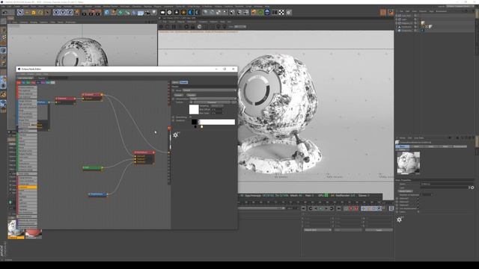
Task: Open the Live Viewer Materials menu
Action: pyautogui.click(x=192, y=22)
